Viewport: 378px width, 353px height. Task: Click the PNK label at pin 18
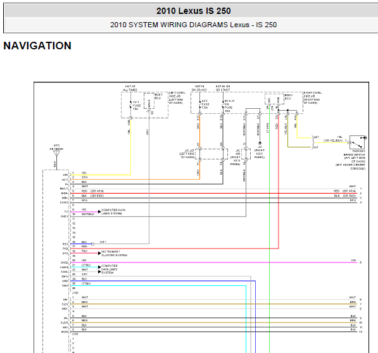click(84, 251)
